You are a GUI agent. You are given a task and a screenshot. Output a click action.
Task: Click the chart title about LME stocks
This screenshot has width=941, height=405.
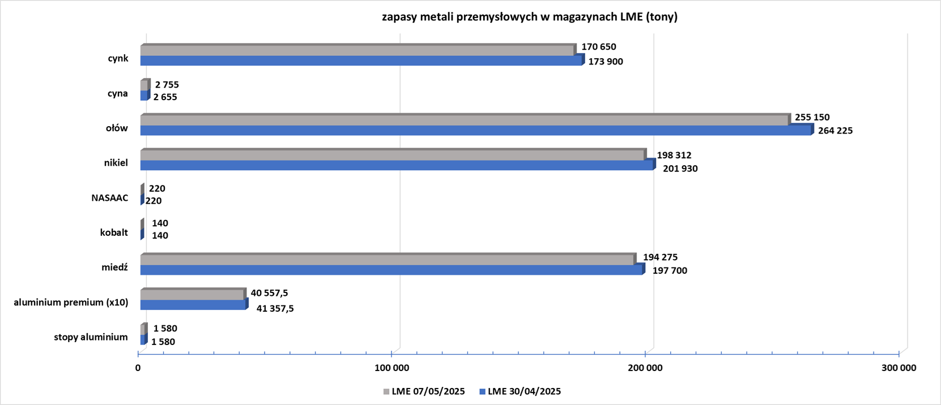(530, 17)
